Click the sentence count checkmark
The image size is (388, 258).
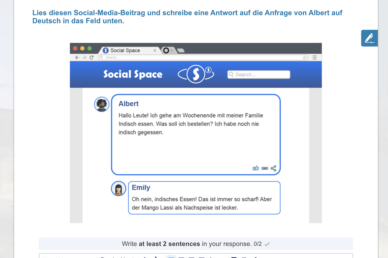point(267,244)
